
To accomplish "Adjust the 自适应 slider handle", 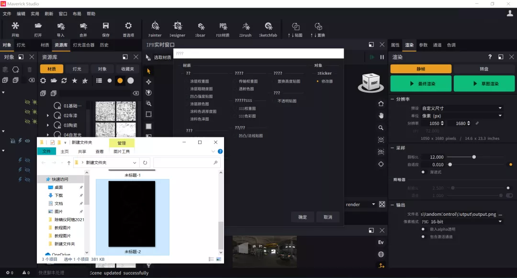I will pyautogui.click(x=450, y=165).
